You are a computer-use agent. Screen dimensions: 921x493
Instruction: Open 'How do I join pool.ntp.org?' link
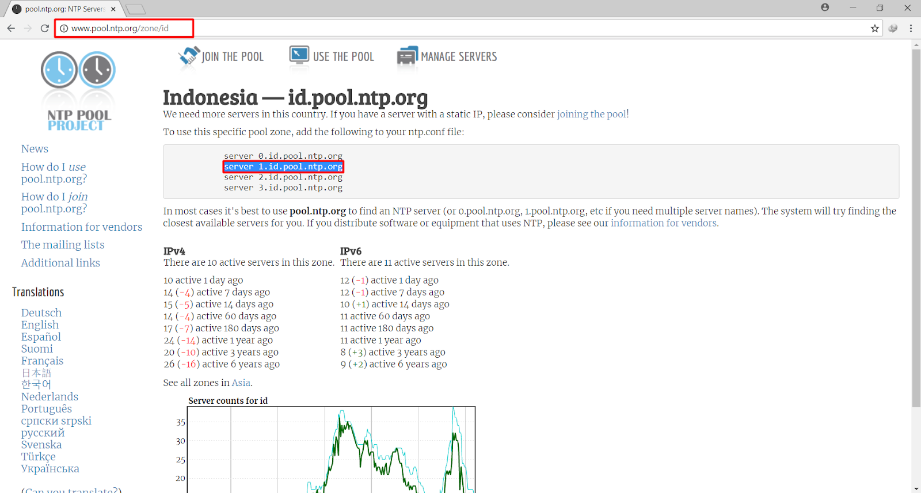coord(55,202)
